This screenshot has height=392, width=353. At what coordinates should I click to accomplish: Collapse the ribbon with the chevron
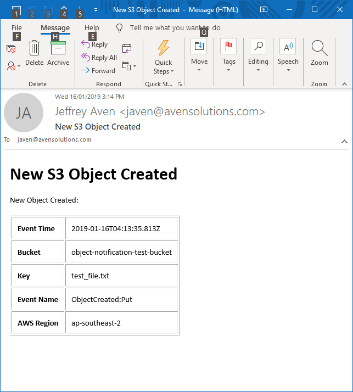tap(345, 84)
